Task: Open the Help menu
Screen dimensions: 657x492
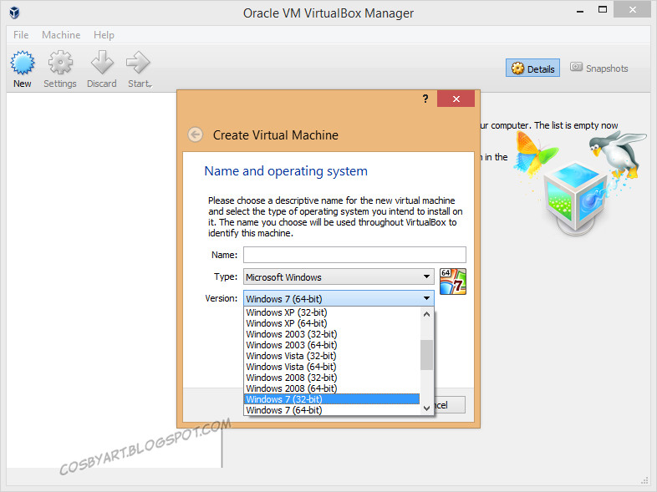Action: 104,35
